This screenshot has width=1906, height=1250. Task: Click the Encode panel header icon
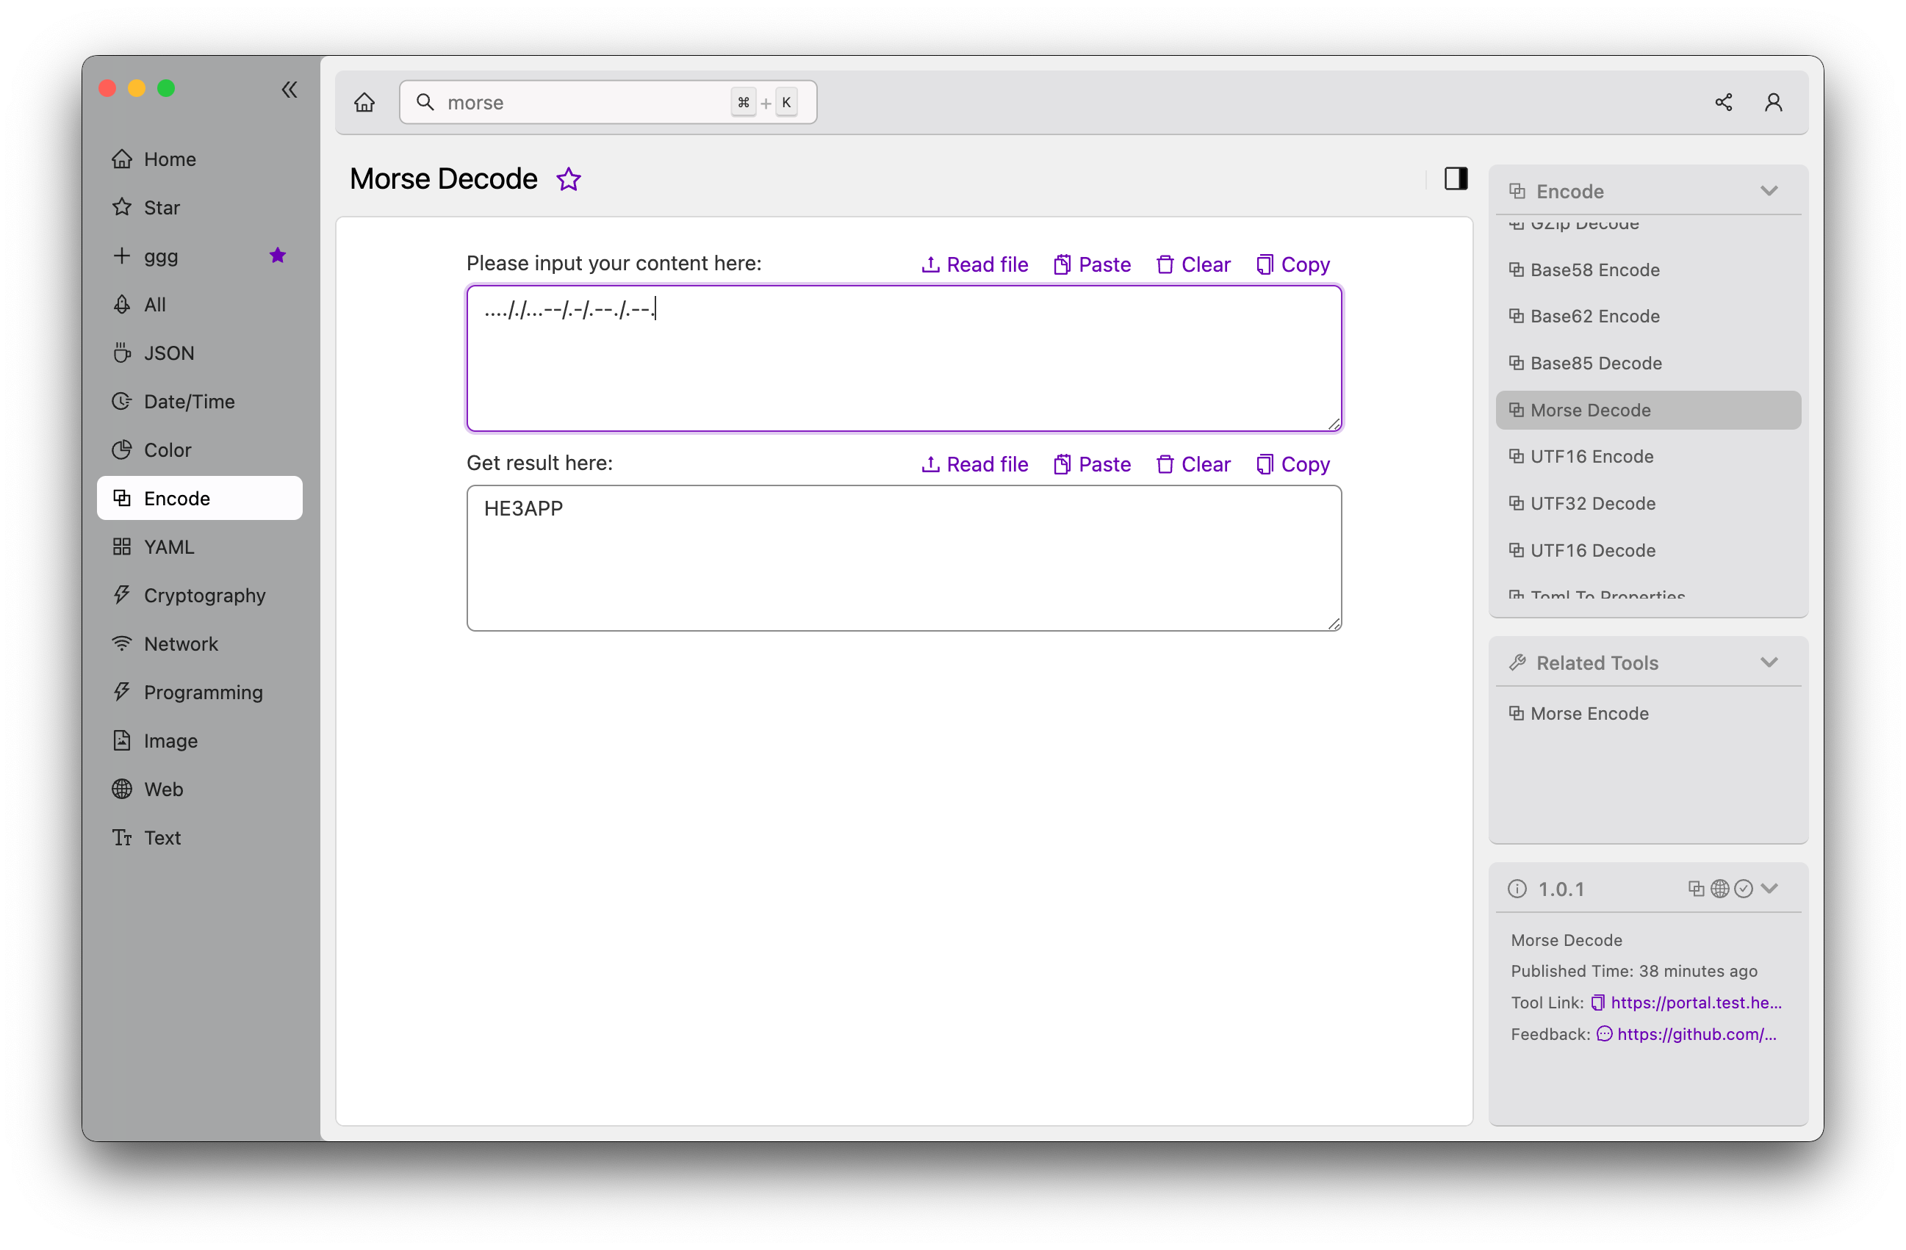1517,191
